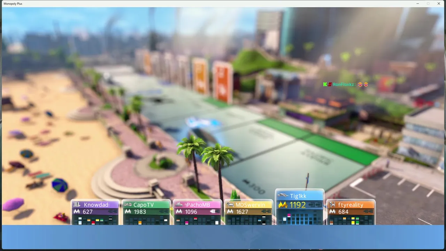The height and width of the screenshot is (251, 446).
Task: Click MDSwervin's cash amount 1627
Action: coord(242,212)
